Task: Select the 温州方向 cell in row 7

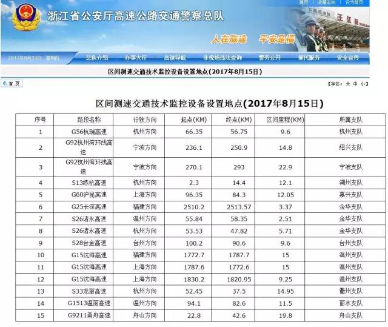Action: [139, 219]
